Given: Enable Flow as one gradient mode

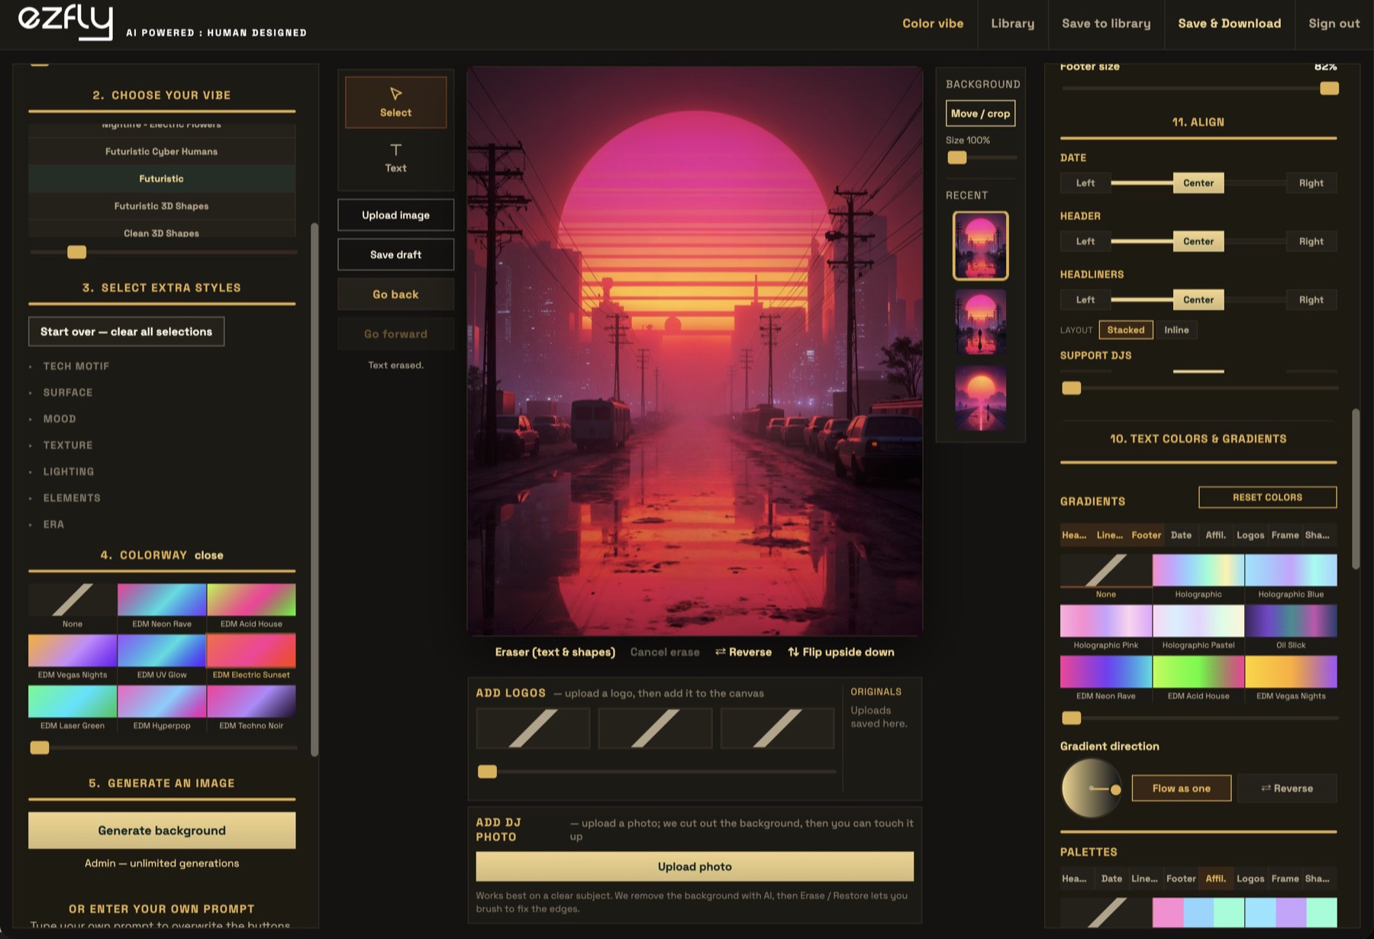Looking at the screenshot, I should [1182, 789].
